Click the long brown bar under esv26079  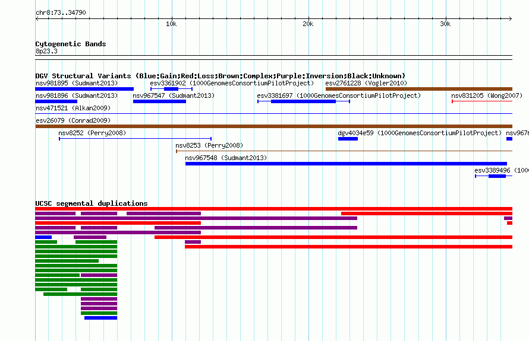tap(273, 126)
